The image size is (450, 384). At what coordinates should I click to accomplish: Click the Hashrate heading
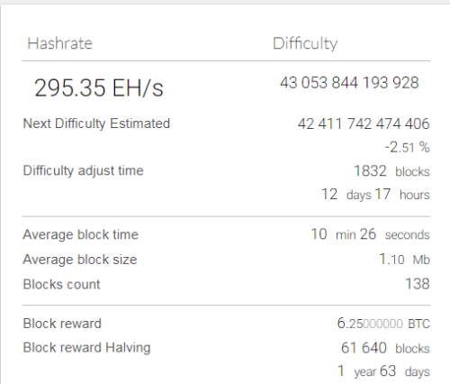point(59,43)
